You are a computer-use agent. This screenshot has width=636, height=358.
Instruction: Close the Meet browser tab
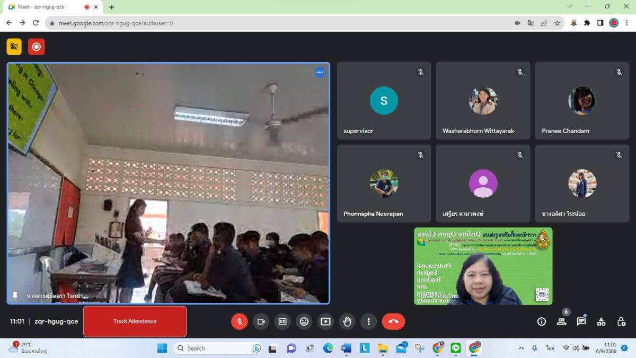coord(96,7)
